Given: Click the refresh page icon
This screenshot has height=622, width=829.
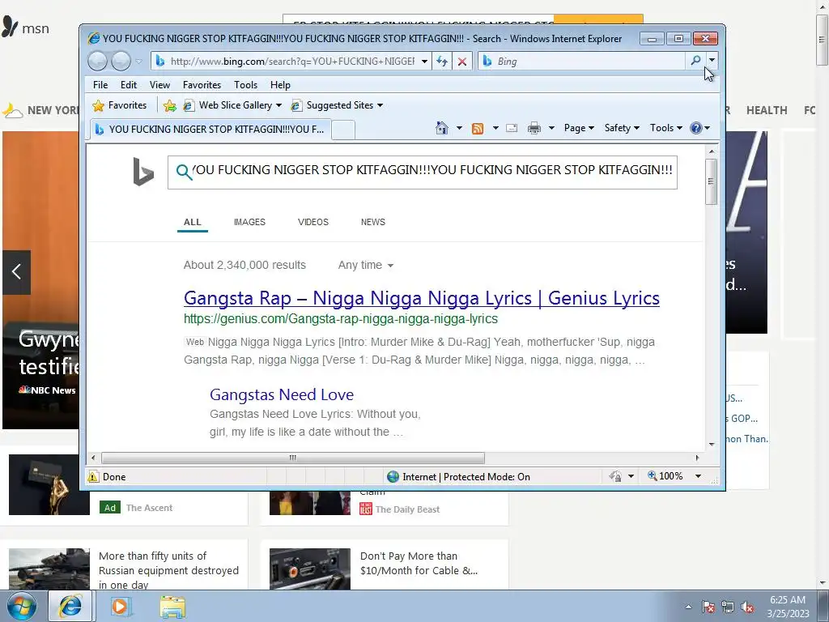Looking at the screenshot, I should tap(442, 62).
